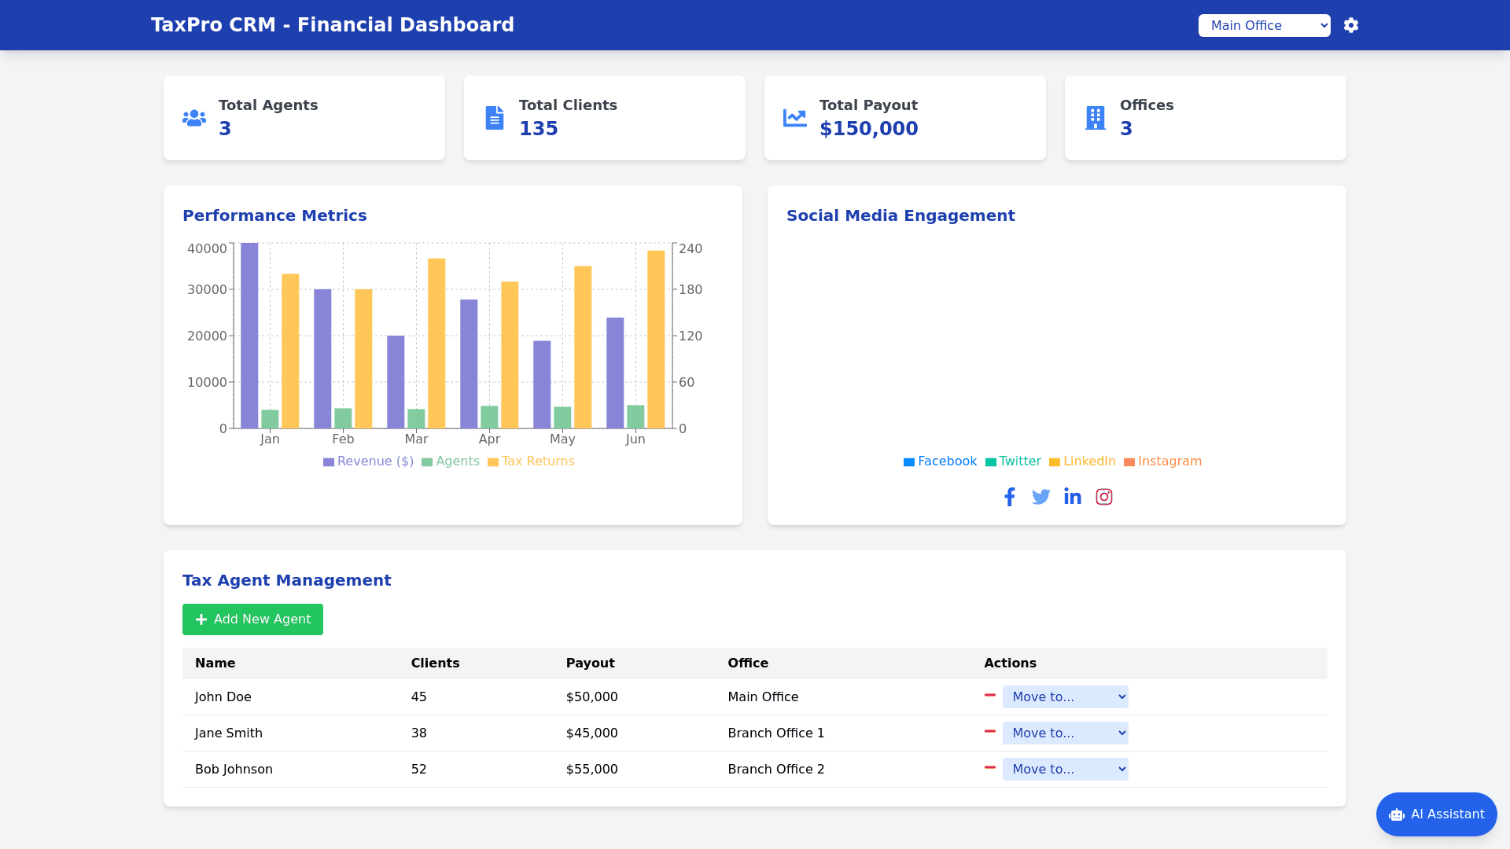Click the Instagram legend label

(x=1169, y=461)
